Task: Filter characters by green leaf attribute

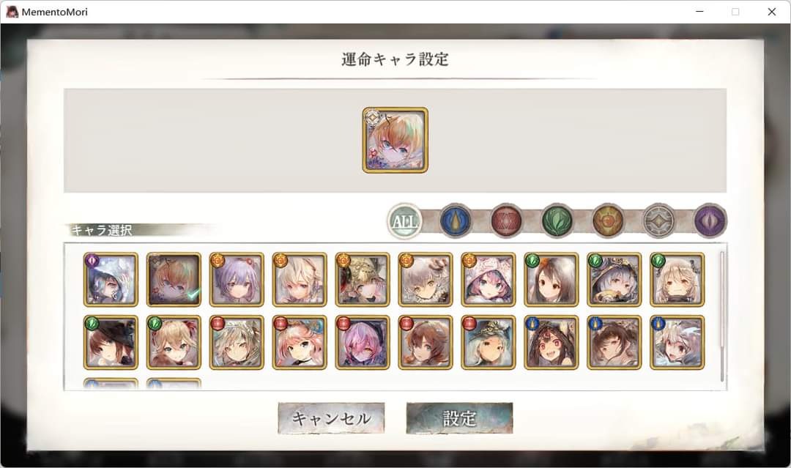Action: (x=557, y=221)
